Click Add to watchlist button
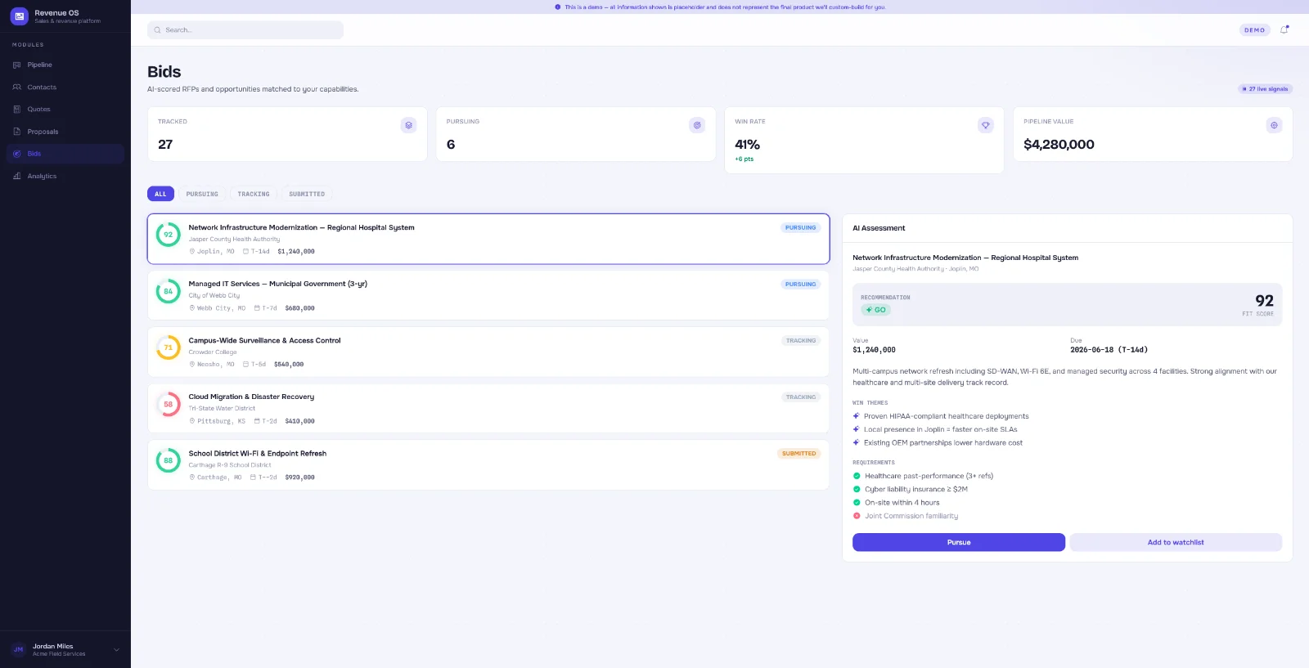This screenshot has width=1309, height=668. pyautogui.click(x=1176, y=542)
